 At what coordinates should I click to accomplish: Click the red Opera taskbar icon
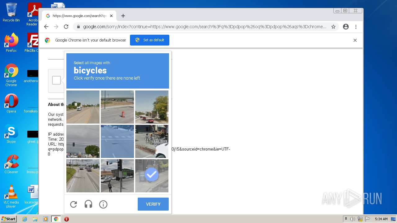66,219
